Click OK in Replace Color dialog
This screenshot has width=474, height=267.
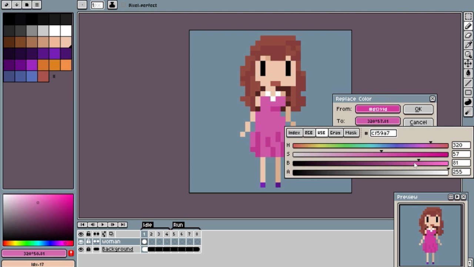tap(418, 109)
